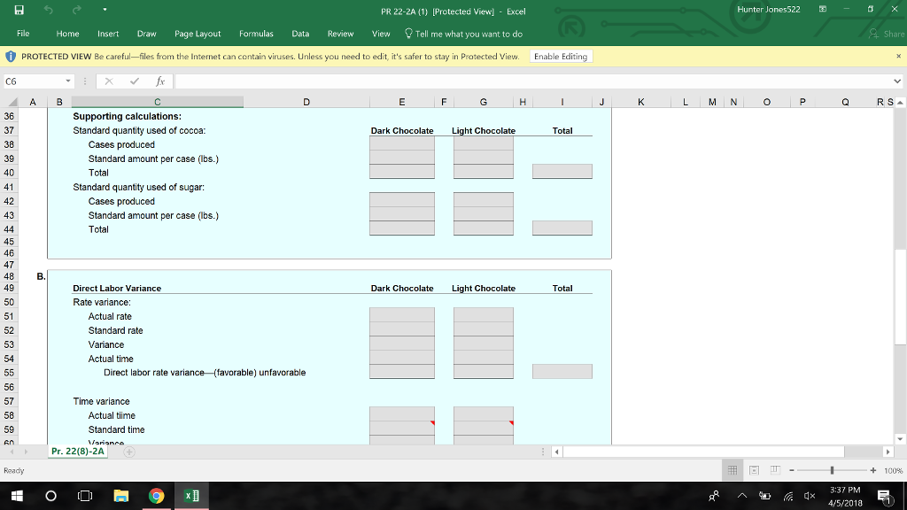
Task: Click the formula bar Cancel X icon
Action: point(109,81)
